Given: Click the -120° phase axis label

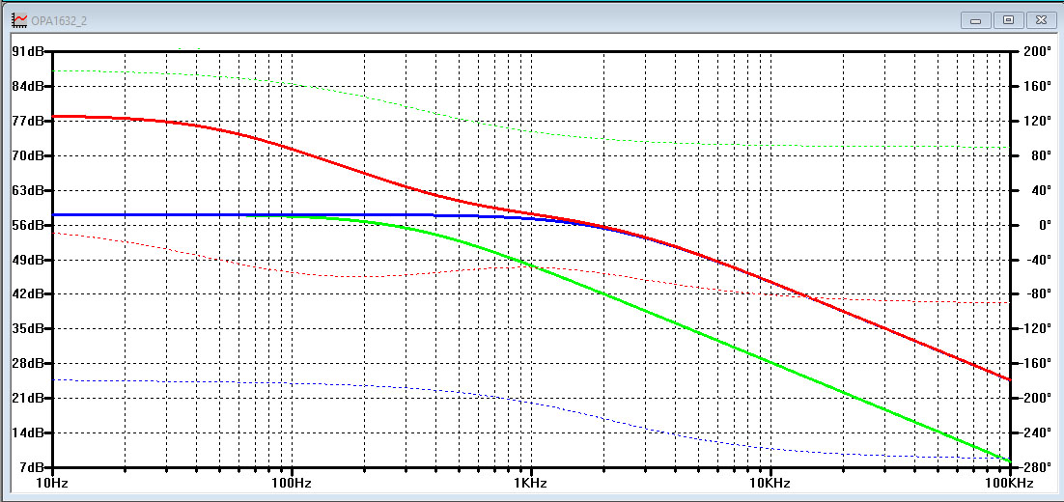Looking at the screenshot, I should click(1035, 328).
